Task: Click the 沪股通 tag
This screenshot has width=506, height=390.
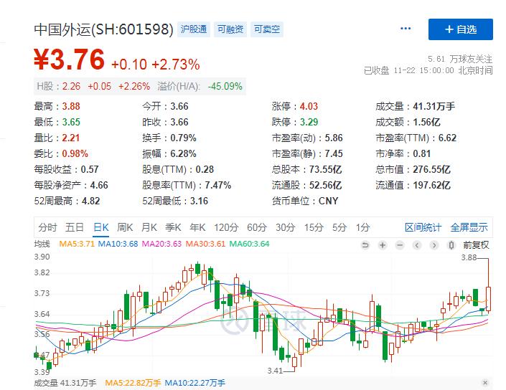Action: pos(194,29)
